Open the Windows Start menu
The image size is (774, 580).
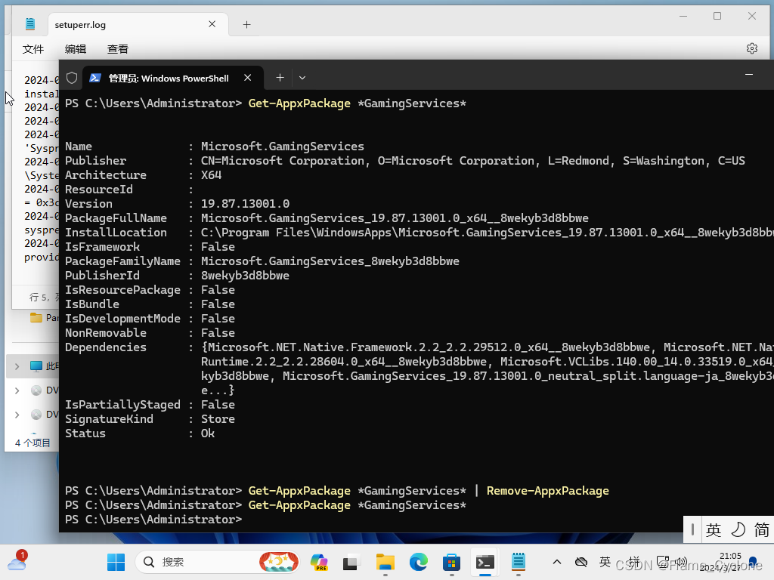point(116,562)
